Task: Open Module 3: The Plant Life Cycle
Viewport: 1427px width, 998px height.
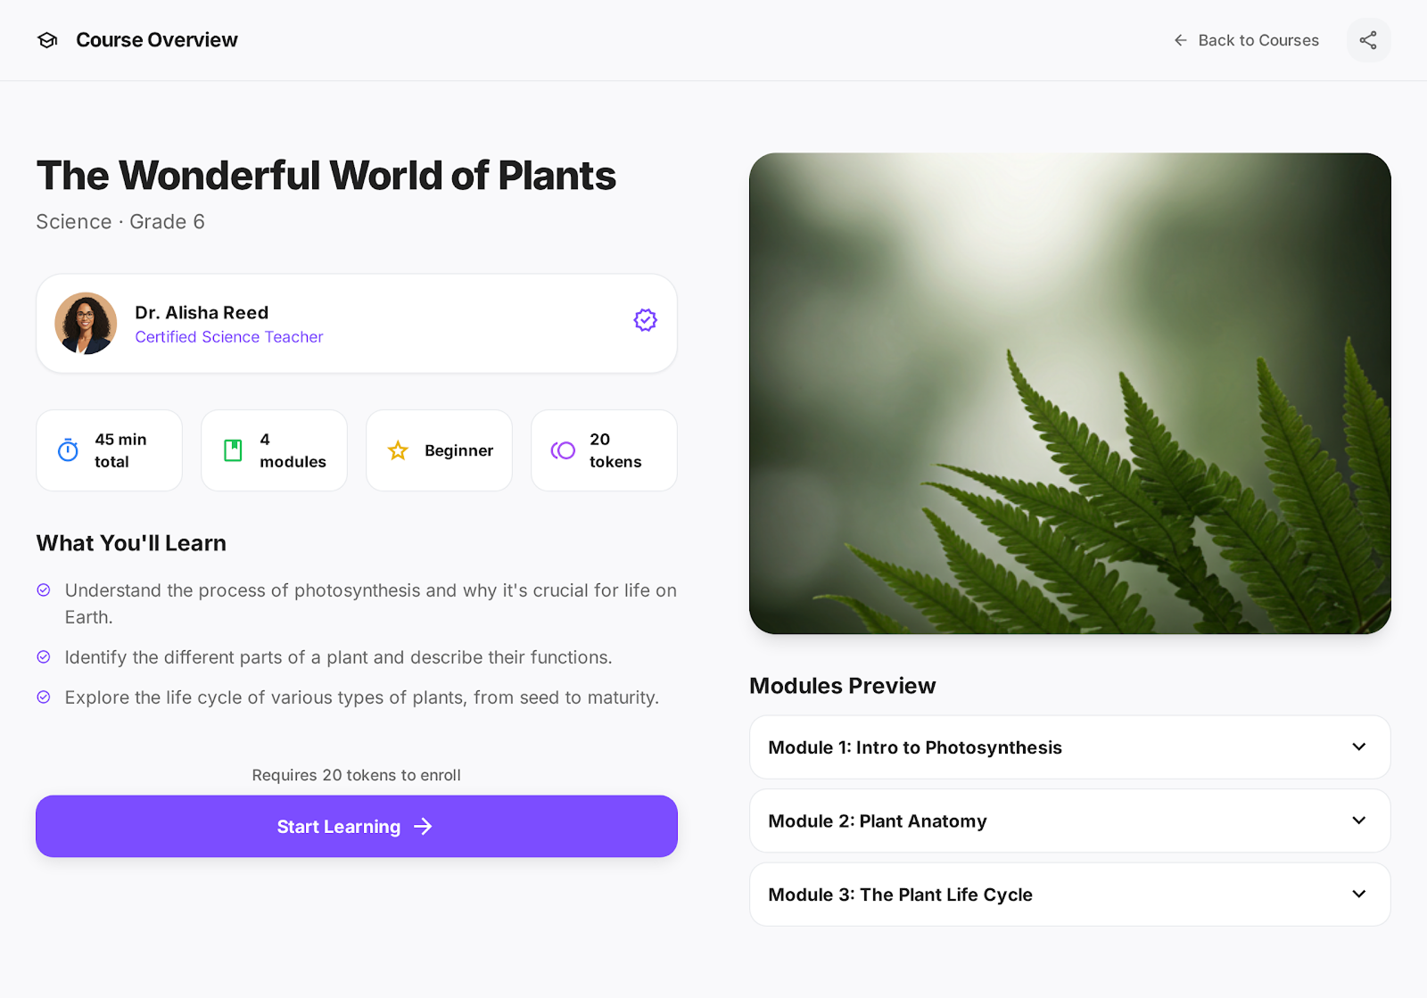Action: click(x=1068, y=895)
